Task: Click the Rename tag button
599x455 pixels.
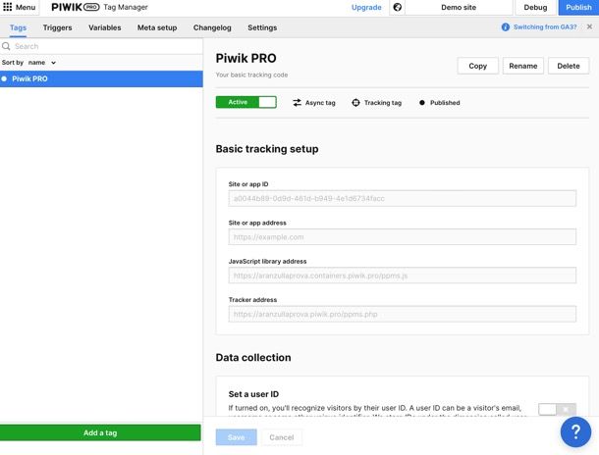Action: (523, 66)
